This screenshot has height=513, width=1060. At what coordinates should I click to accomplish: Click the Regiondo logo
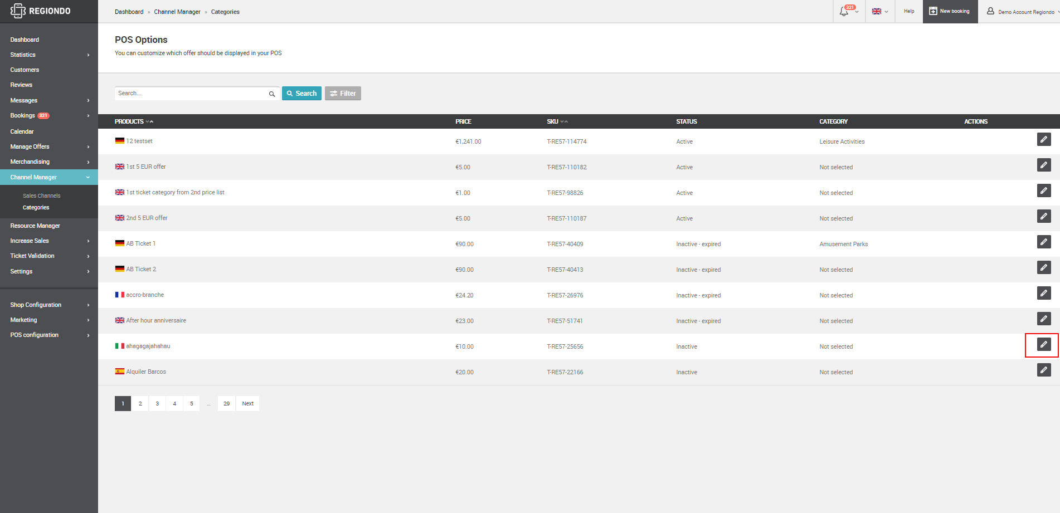point(41,11)
